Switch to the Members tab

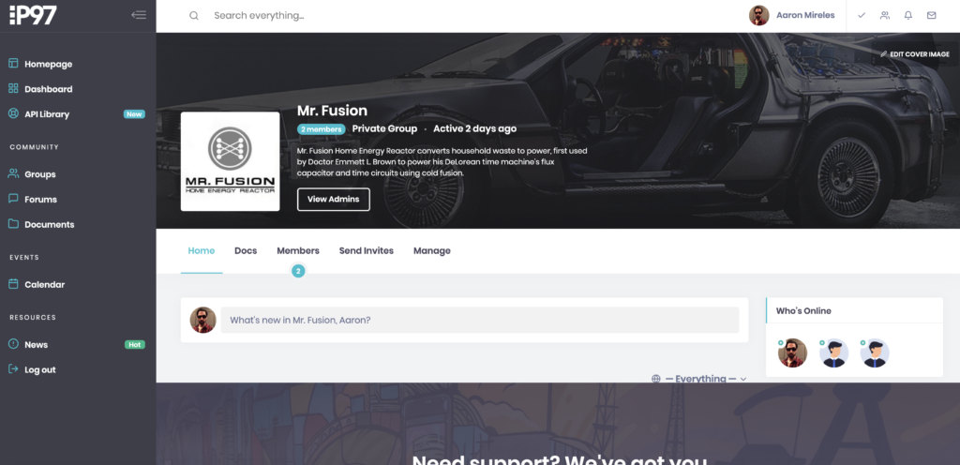pyautogui.click(x=298, y=251)
